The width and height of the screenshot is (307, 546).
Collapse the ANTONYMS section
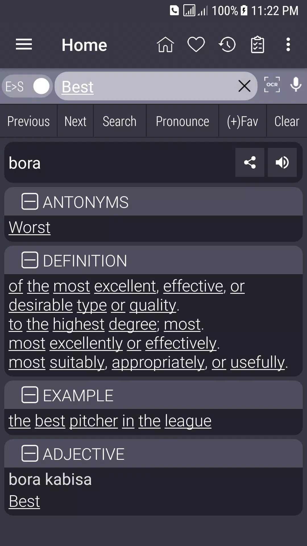click(30, 202)
